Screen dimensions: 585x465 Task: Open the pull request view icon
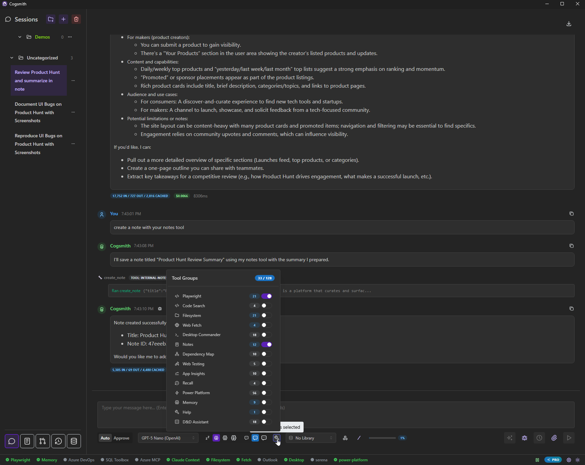(x=43, y=441)
